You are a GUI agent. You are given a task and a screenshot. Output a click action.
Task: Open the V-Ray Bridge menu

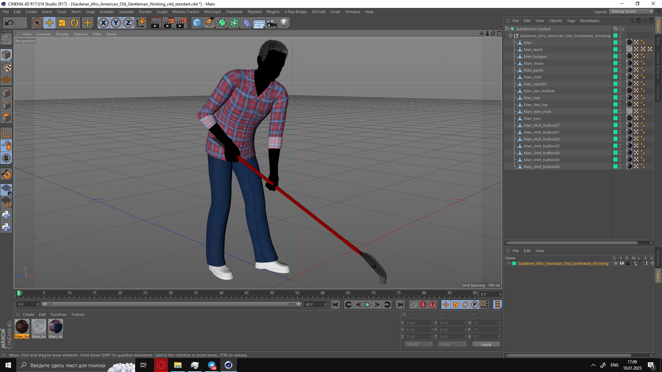pyautogui.click(x=295, y=12)
